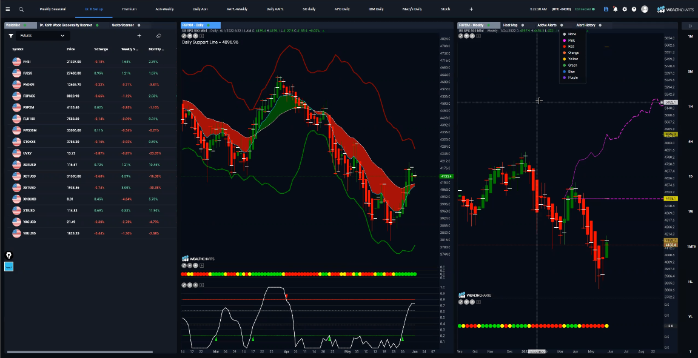Open the SectorScanner panel tab
The height and width of the screenshot is (358, 698).
point(123,25)
